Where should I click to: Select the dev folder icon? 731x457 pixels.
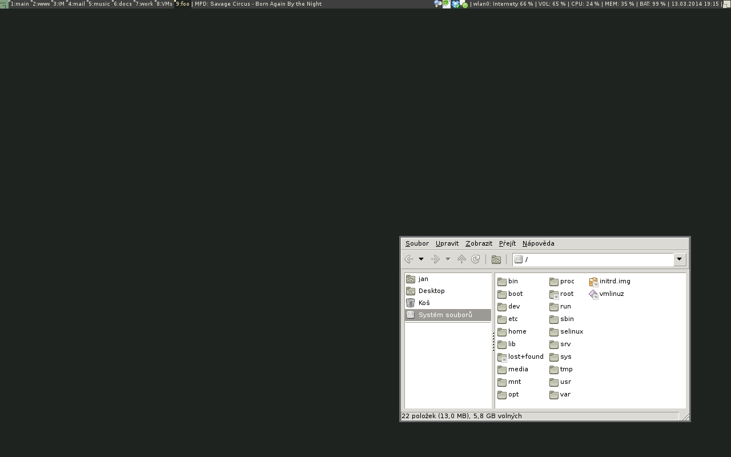(502, 306)
